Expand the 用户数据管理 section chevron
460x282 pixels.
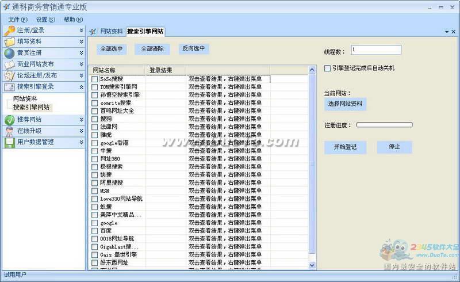(81, 142)
